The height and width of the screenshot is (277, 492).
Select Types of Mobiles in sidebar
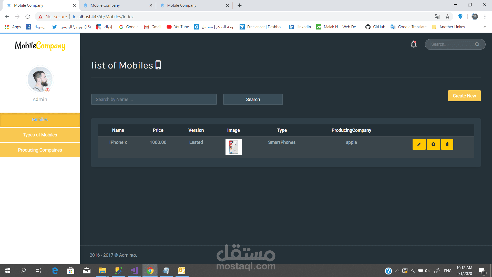[40, 135]
